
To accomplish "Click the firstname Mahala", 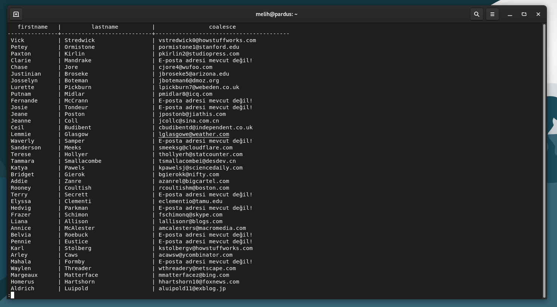I will [21, 262].
